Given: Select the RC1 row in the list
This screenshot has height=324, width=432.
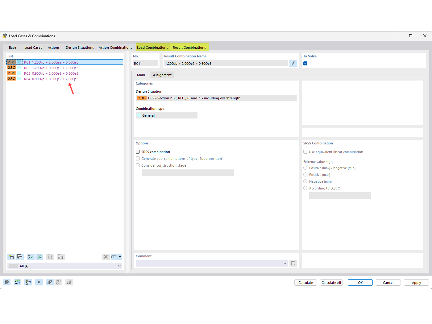Looking at the screenshot, I should point(65,62).
